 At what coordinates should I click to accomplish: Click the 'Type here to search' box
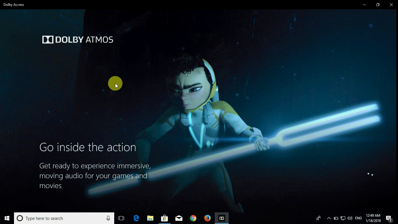[x=64, y=218]
